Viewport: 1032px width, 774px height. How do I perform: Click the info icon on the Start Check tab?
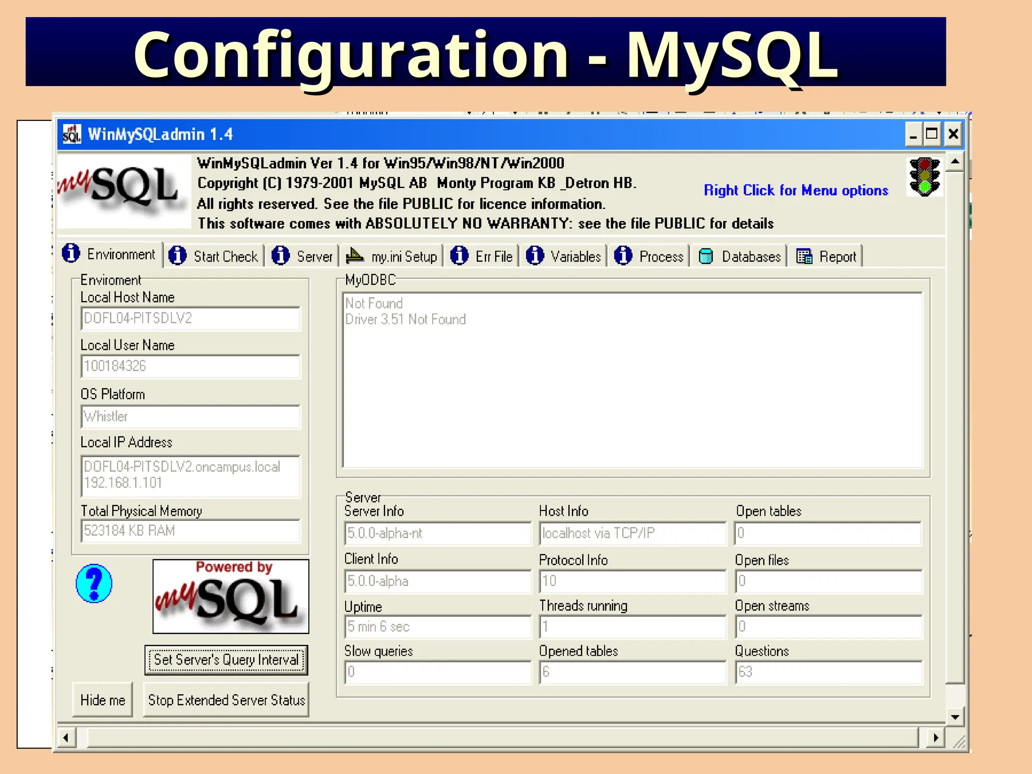(177, 255)
